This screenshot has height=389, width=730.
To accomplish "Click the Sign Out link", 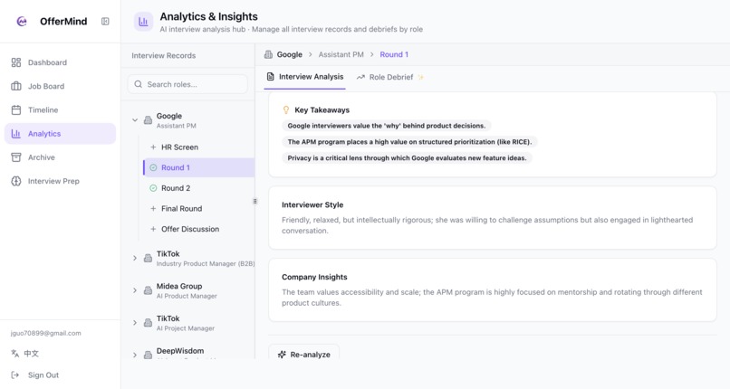I will tap(35, 375).
